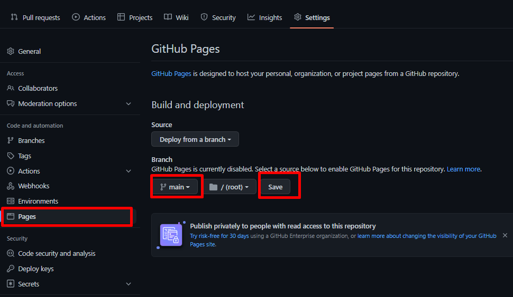Follow the Learn more link
The height and width of the screenshot is (297, 513).
464,169
